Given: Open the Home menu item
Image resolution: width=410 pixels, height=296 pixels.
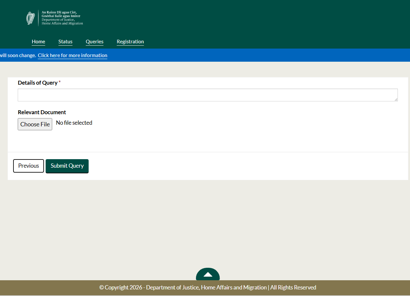Looking at the screenshot, I should pyautogui.click(x=38, y=42).
